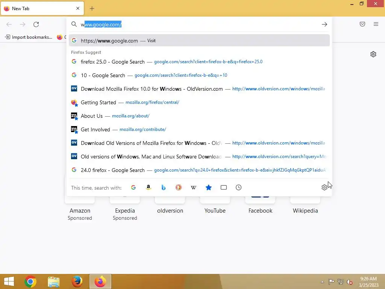This screenshot has width=385, height=289.
Task: Click the network tray icon
Action: coord(340,282)
